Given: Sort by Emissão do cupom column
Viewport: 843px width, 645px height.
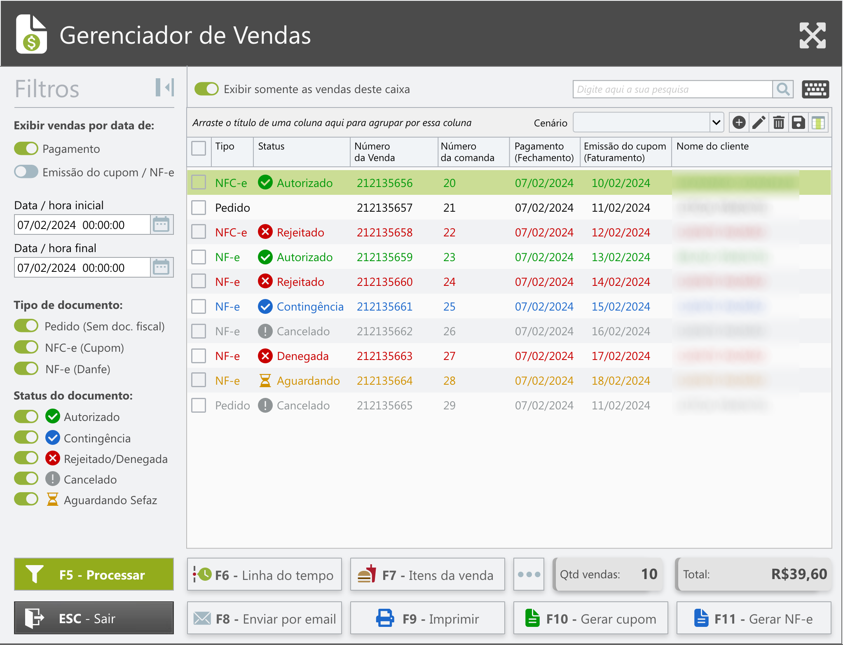Looking at the screenshot, I should [625, 152].
